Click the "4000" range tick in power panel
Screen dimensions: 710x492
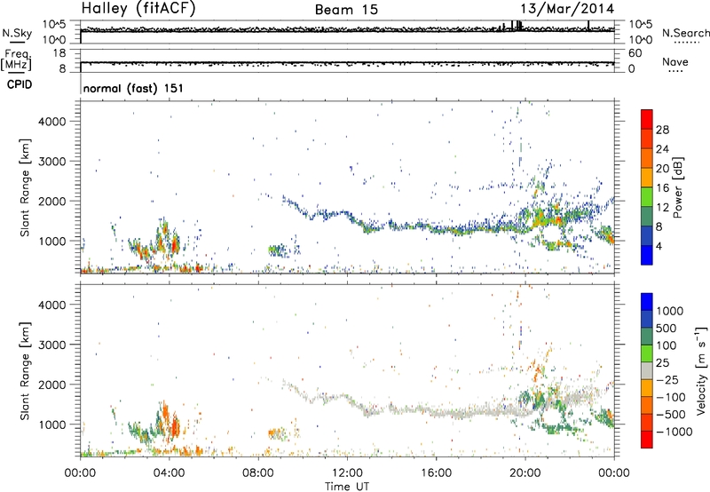tap(52, 122)
